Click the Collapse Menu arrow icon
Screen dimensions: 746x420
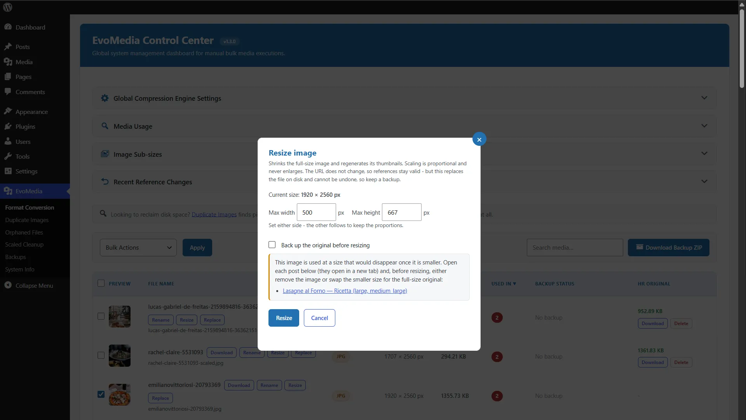(x=8, y=285)
